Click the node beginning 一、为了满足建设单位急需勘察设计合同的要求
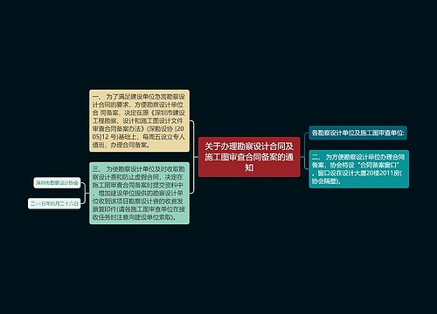This screenshot has height=314, width=437. coord(139,120)
